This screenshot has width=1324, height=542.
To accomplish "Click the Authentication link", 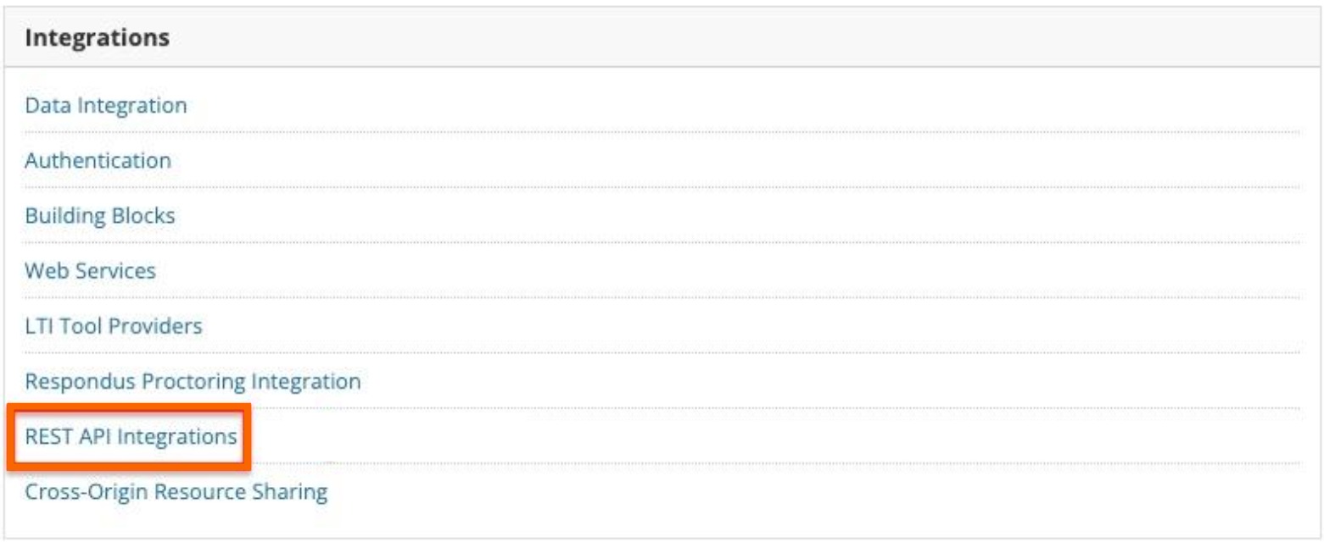I will [x=98, y=160].
